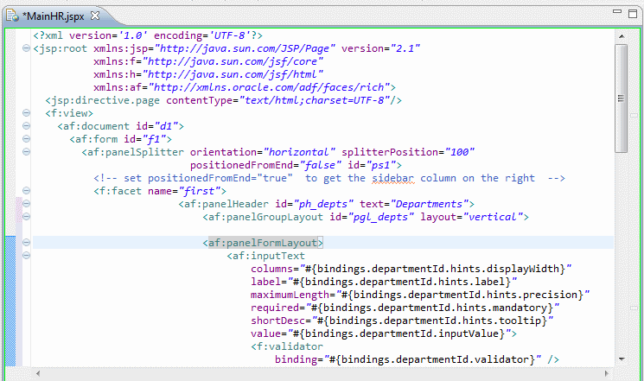
Task: Collapse the f:facet first fold
Action: click(26, 190)
